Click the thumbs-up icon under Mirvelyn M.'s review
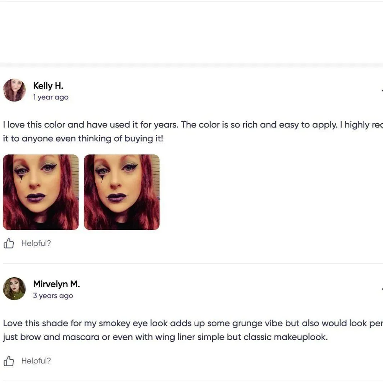Screen dimensions: 383x383 pos(9,361)
